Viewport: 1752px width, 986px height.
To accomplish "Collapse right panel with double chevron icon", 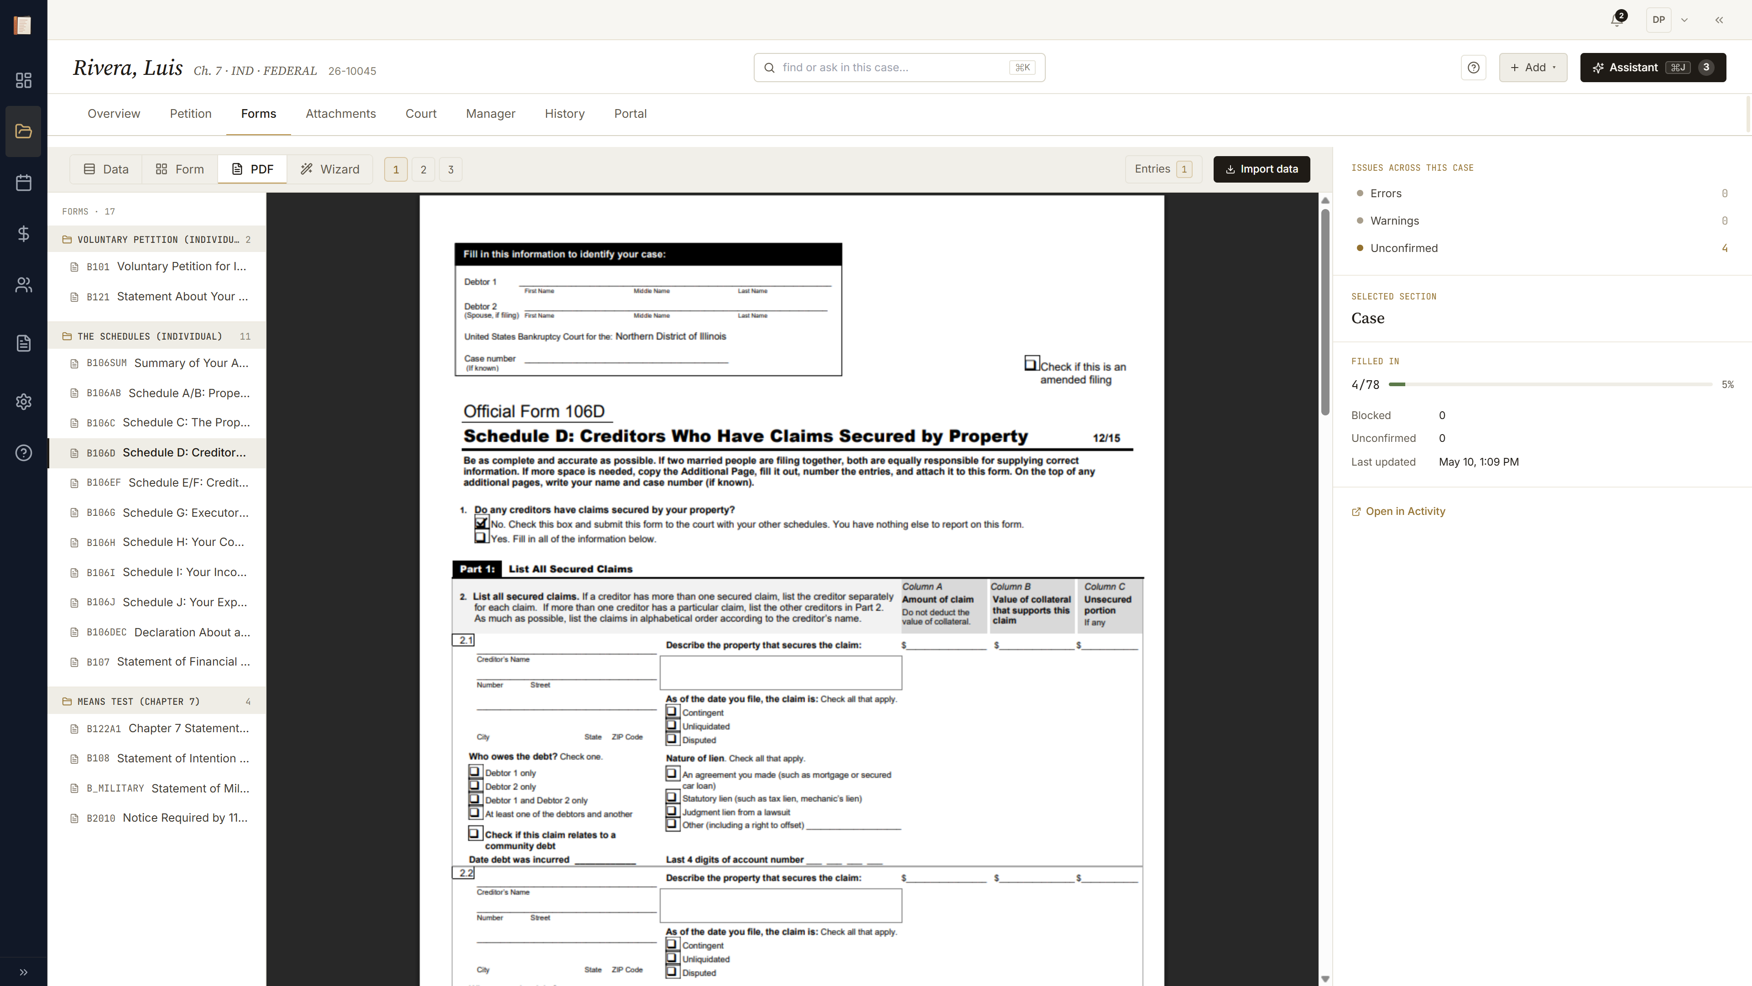I will 1719,20.
